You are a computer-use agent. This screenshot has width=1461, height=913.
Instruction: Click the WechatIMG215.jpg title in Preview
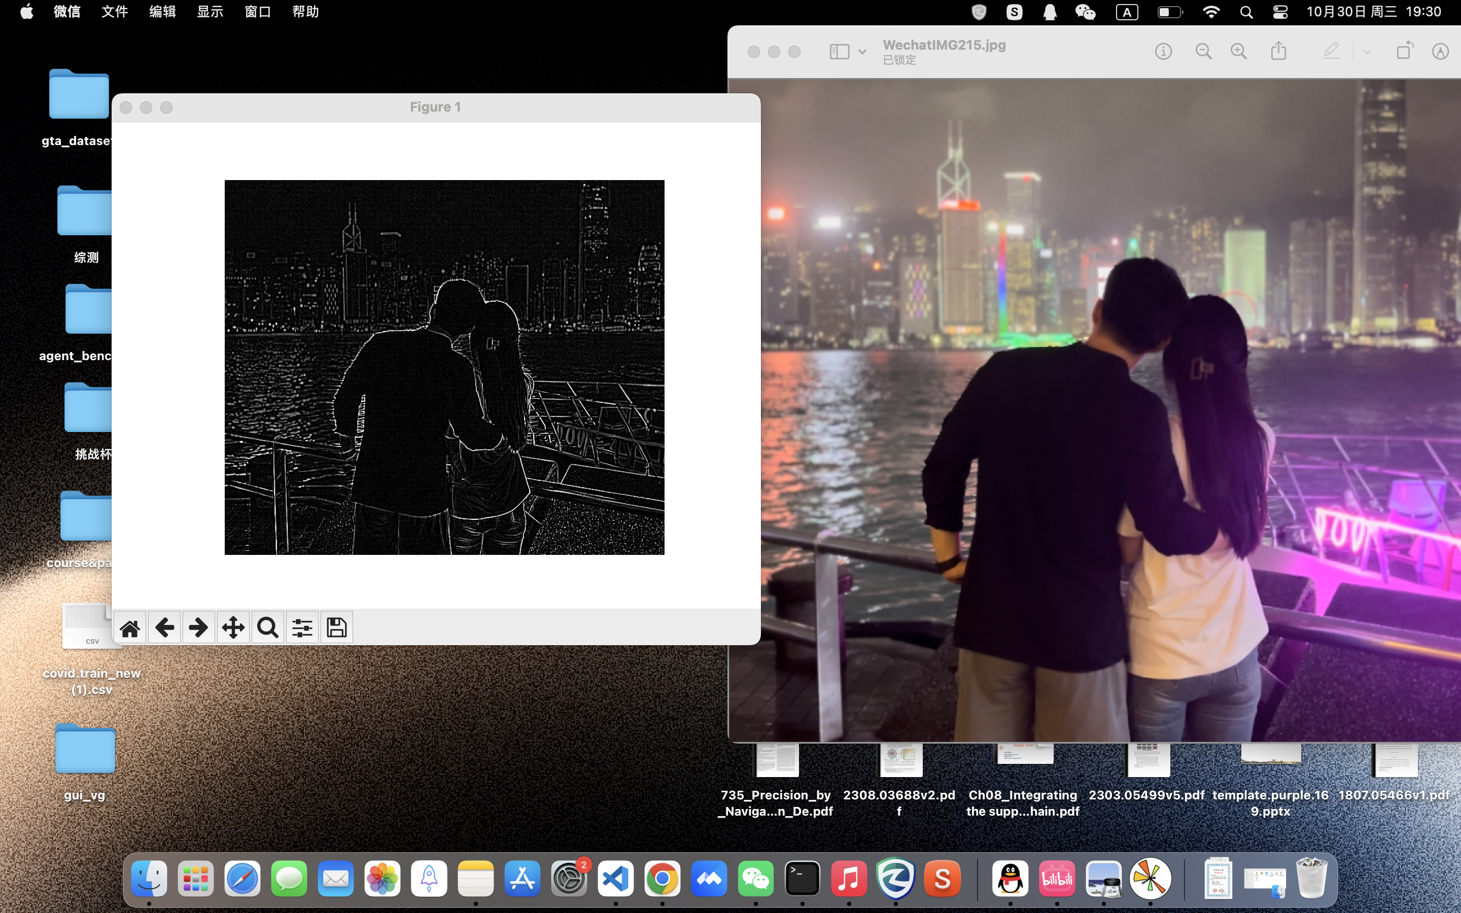[944, 45]
